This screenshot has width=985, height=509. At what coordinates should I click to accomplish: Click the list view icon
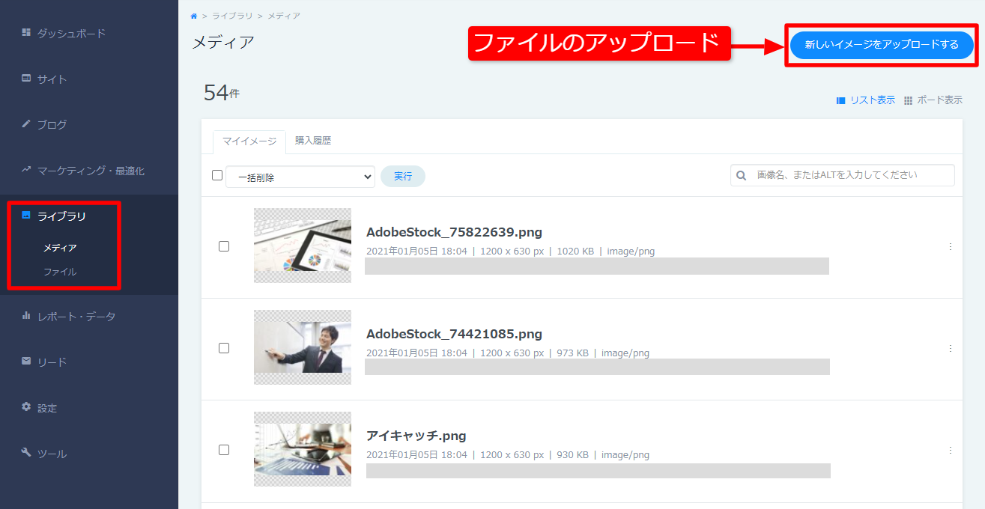[x=841, y=100]
